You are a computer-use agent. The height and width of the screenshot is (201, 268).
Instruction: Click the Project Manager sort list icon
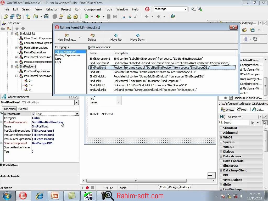coord(245,39)
